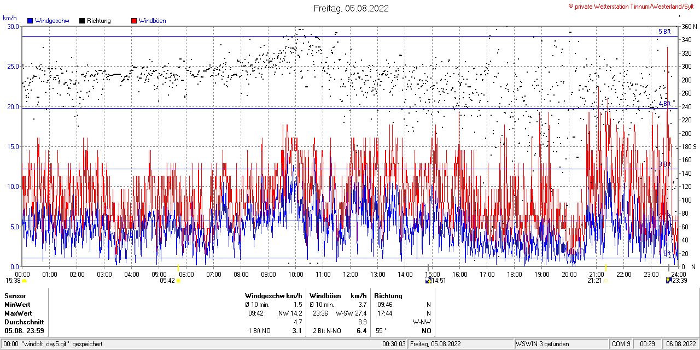The width and height of the screenshot is (700, 350).
Task: Click the Windgeschw legend label
Action: pyautogui.click(x=52, y=21)
